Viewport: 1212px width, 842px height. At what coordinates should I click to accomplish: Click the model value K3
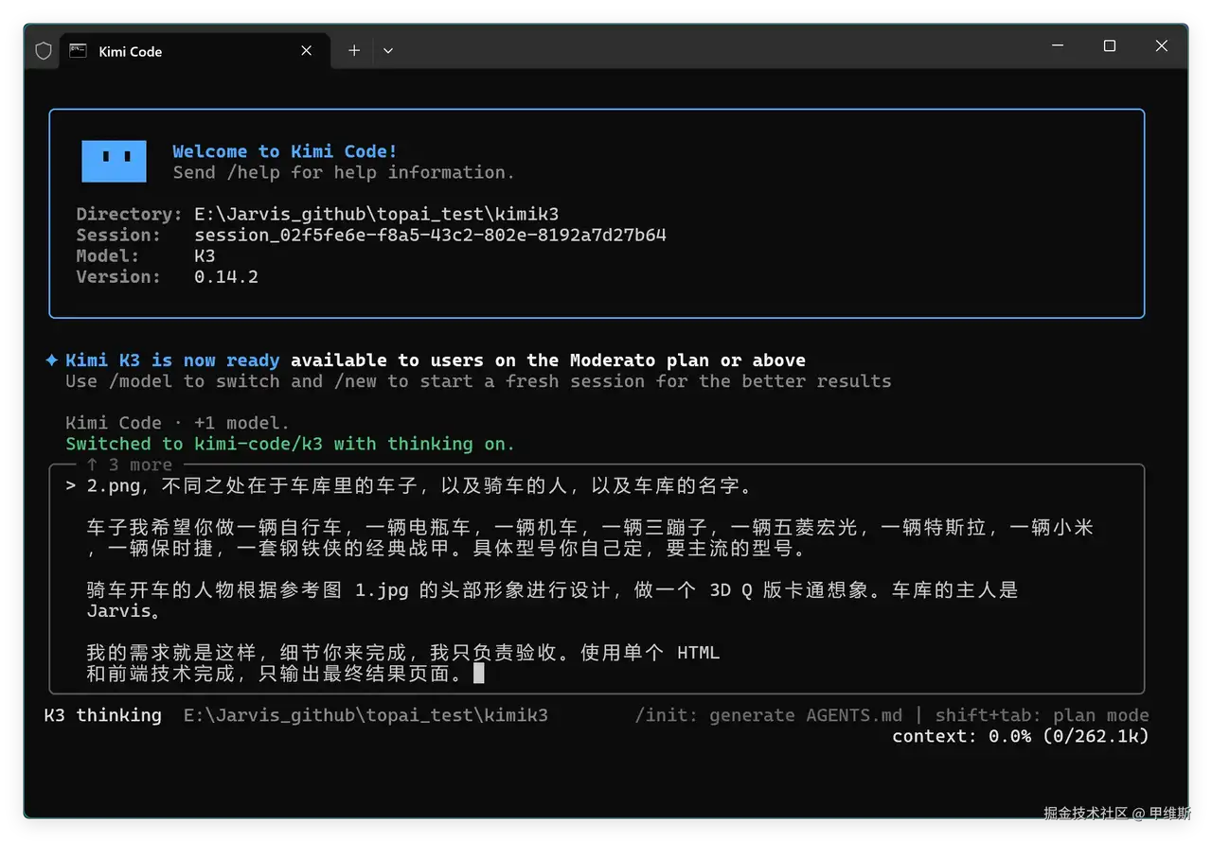tap(205, 255)
